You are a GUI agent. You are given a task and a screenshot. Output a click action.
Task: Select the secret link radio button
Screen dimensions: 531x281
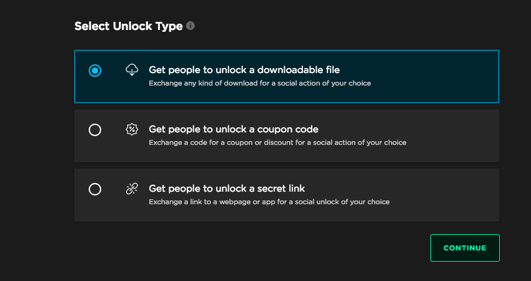95,189
